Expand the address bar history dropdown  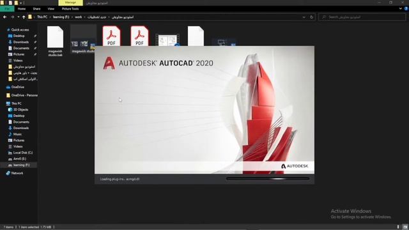click(304, 17)
